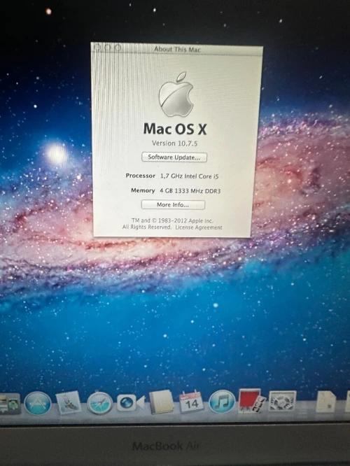
Task: Click 'TM and © 1983-2012 Apple Inc.' text
Action: click(172, 220)
